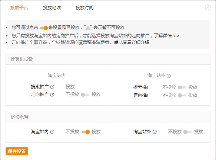Switch to the 投放时间 tab
The height and width of the screenshot is (160, 216).
pyautogui.click(x=84, y=8)
